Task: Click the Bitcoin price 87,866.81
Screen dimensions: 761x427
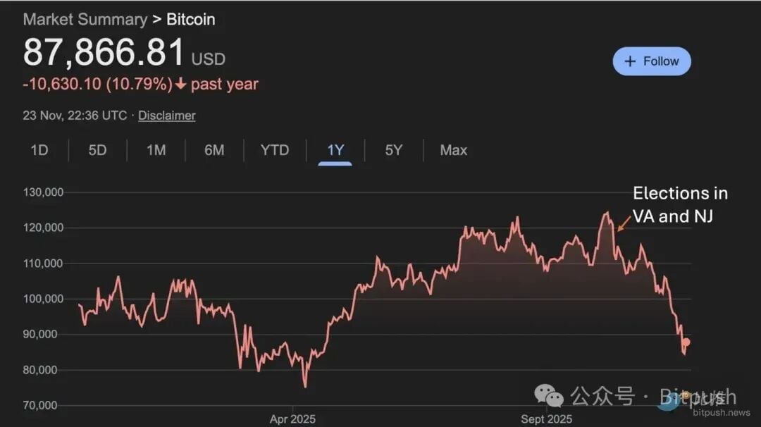Action: [104, 53]
